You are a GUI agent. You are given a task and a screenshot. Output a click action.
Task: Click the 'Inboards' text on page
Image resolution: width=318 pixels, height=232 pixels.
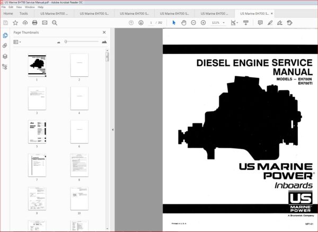[x=294, y=185]
